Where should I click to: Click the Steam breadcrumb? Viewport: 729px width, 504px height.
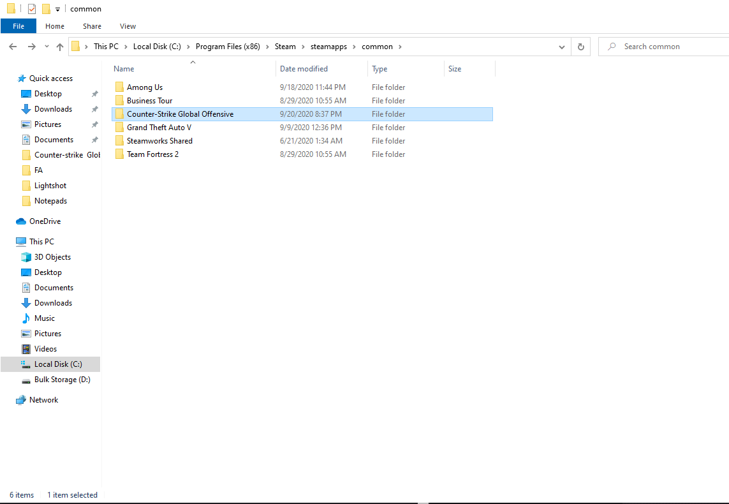pyautogui.click(x=285, y=47)
